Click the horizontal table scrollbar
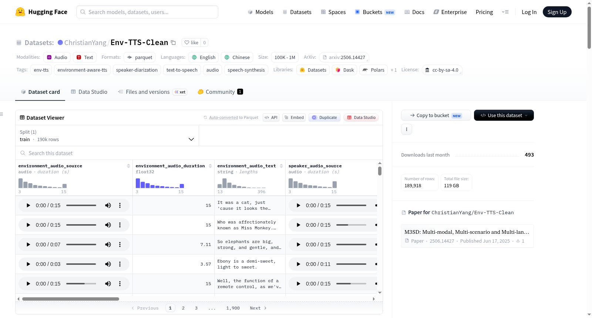The image size is (592, 318). click(x=71, y=299)
